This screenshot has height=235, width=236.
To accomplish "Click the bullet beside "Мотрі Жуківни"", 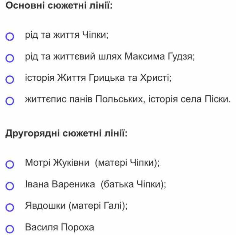I will click(x=10, y=164).
